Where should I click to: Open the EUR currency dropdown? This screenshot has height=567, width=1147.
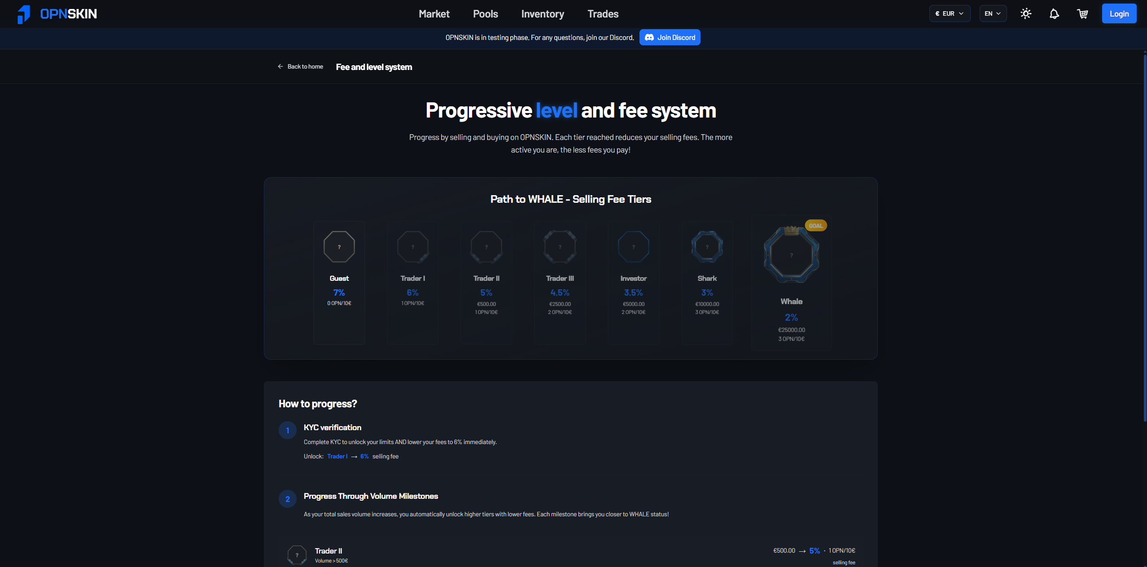[x=949, y=13]
